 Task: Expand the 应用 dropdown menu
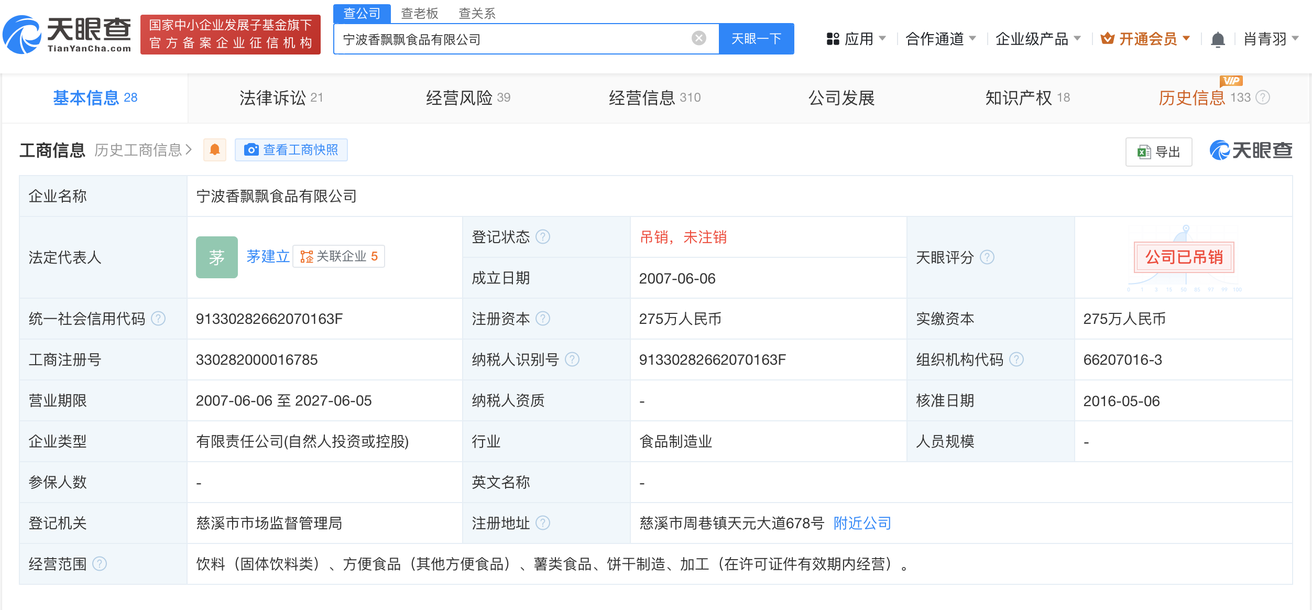(x=856, y=39)
